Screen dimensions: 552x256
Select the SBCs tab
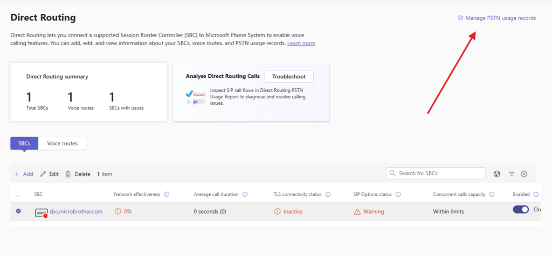(x=24, y=144)
